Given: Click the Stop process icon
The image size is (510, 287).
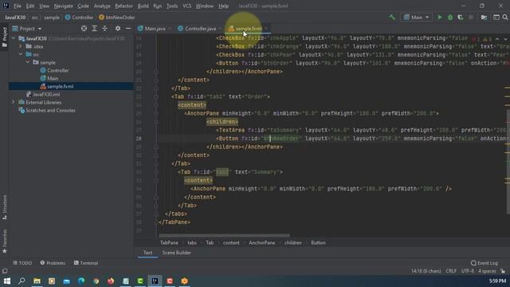Looking at the screenshot, I should (x=471, y=18).
